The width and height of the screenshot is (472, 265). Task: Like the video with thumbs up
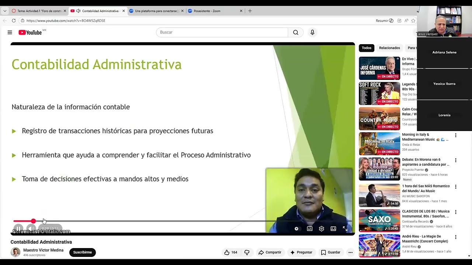click(231, 252)
